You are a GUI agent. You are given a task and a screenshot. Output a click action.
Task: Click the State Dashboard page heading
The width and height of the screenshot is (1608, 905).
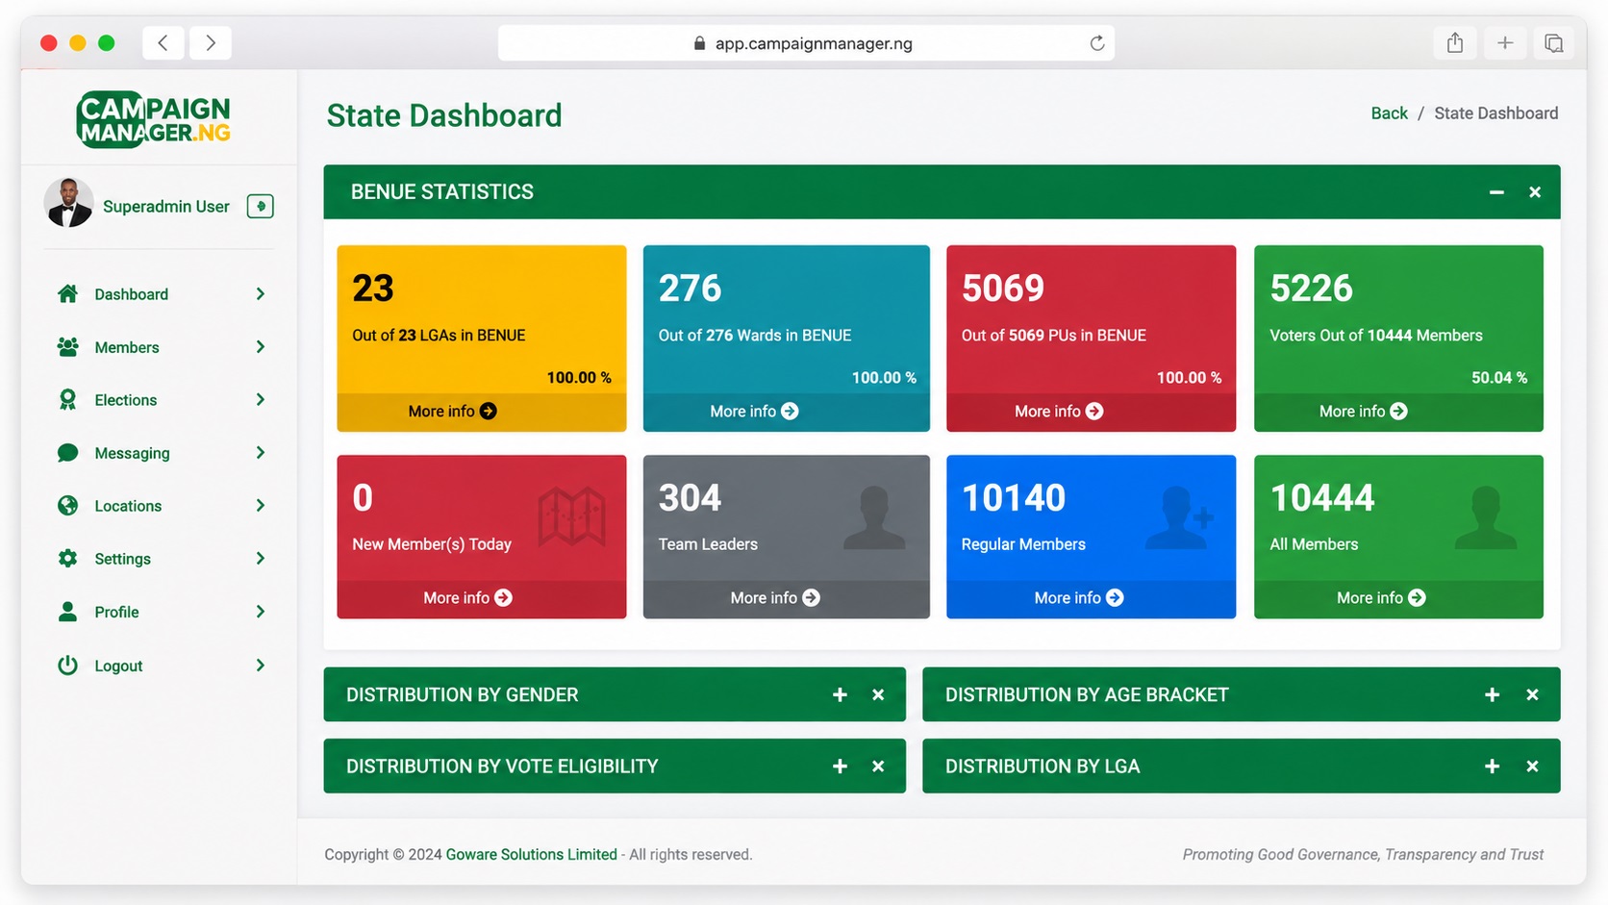tap(444, 115)
